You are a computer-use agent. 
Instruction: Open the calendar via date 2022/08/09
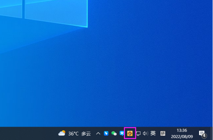coord(182,137)
